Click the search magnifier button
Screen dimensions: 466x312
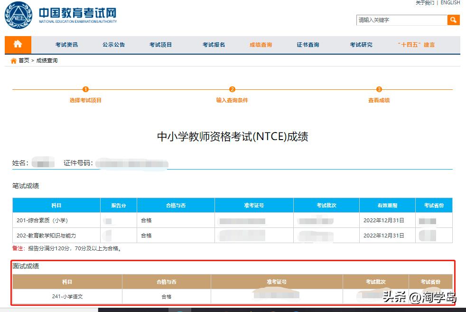click(453, 20)
